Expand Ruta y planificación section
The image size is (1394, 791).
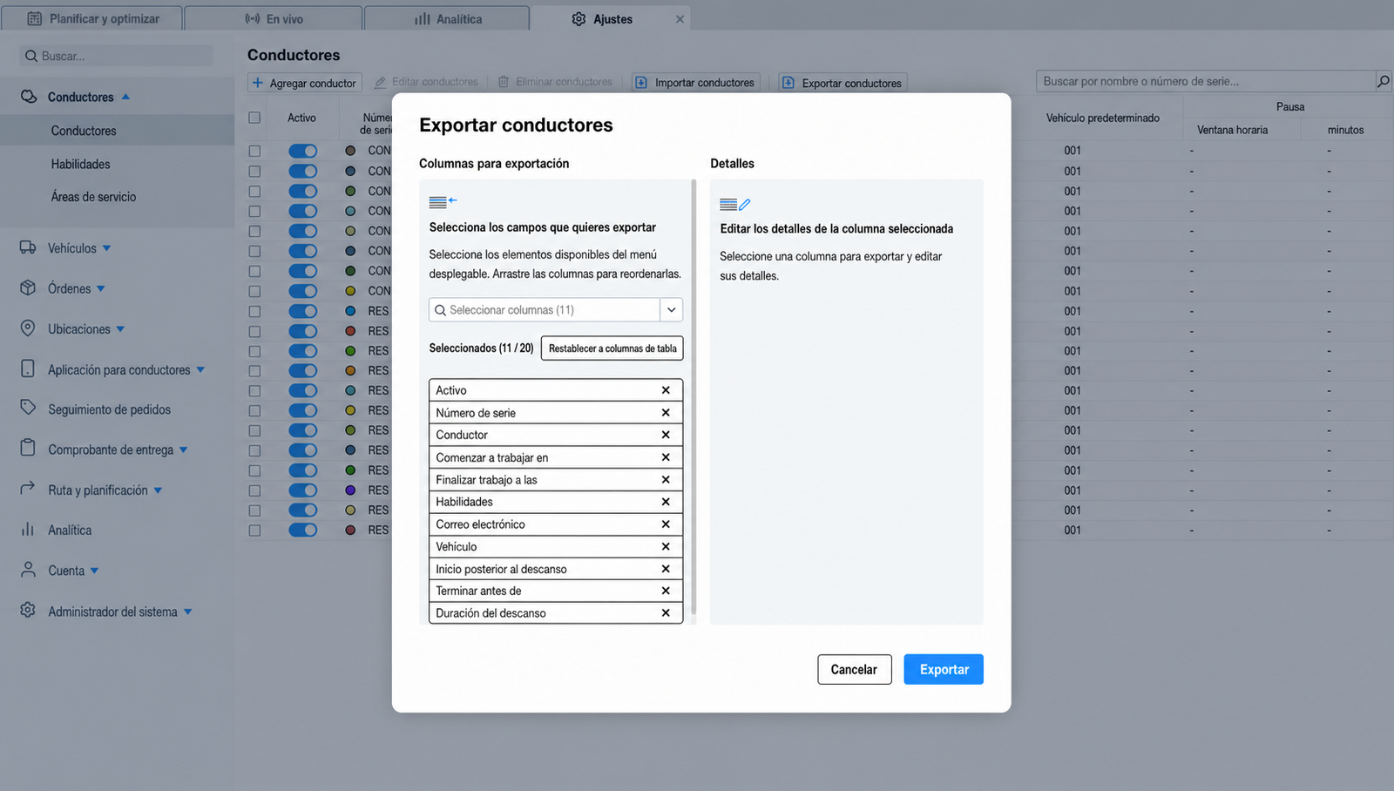tap(158, 490)
